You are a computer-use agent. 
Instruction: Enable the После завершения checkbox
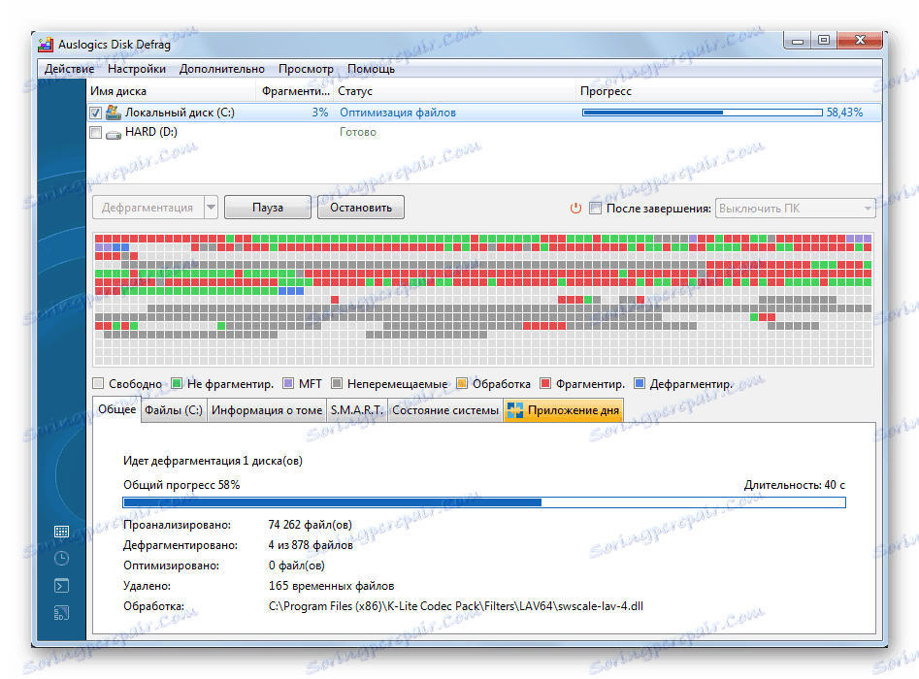coord(596,208)
